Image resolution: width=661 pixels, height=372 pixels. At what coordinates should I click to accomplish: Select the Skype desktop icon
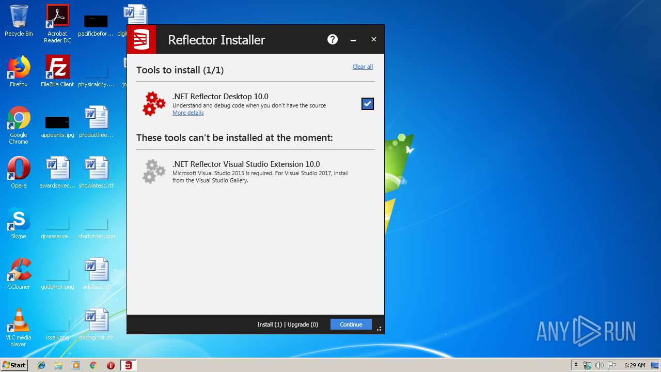[19, 223]
